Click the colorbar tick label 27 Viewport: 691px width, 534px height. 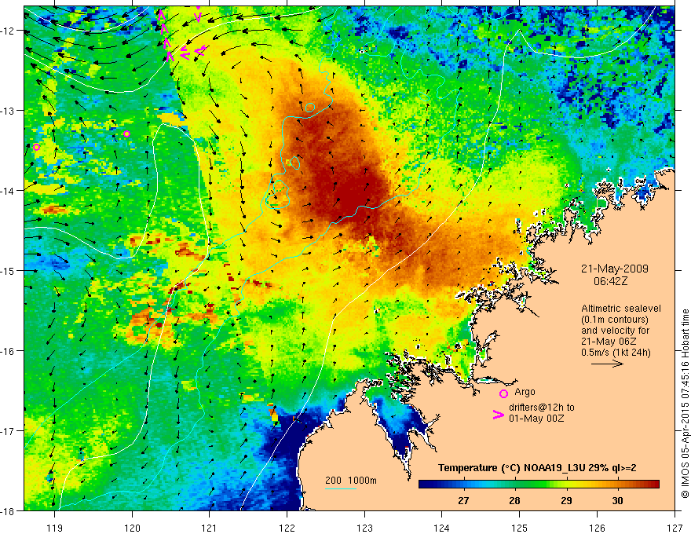(x=463, y=500)
